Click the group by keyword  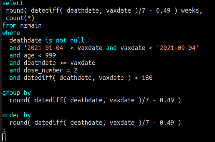(17, 93)
